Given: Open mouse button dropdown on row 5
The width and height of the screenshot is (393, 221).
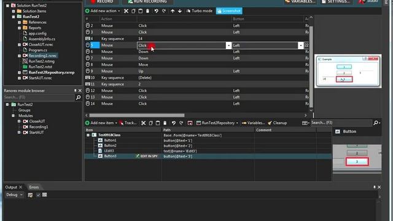Looking at the screenshot, I should [x=300, y=45].
